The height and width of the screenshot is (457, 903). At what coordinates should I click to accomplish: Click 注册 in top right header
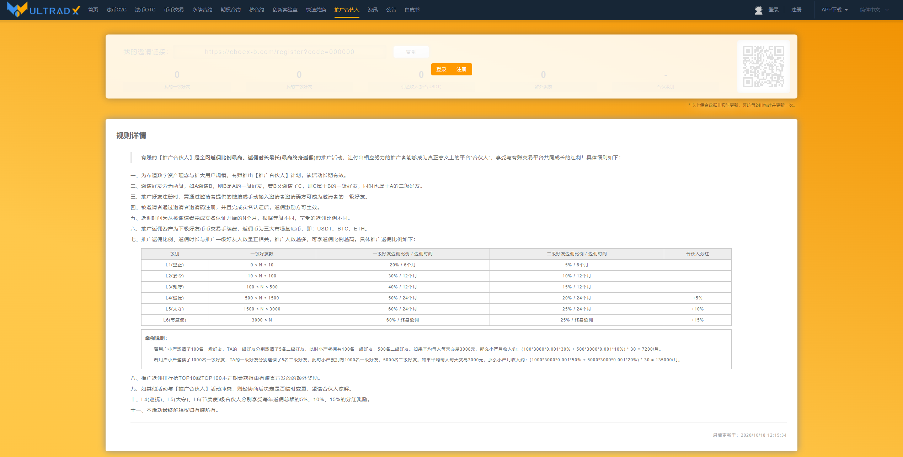coord(796,10)
